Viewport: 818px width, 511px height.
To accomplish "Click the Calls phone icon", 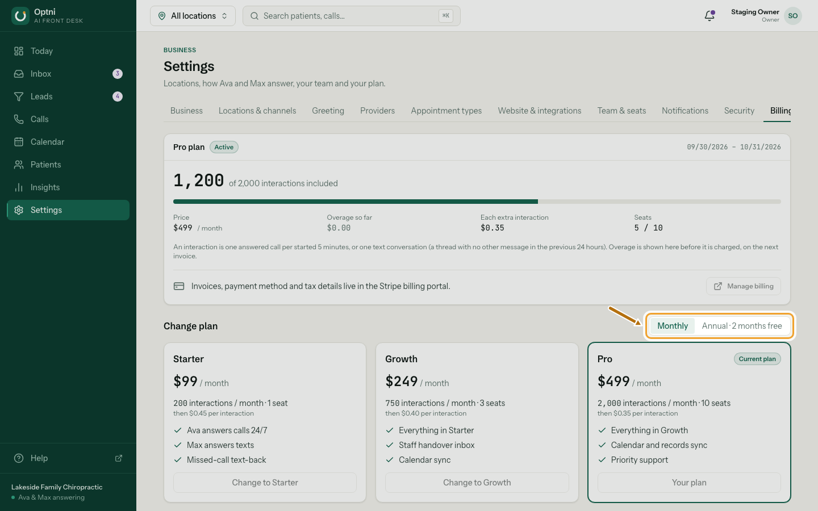I will (19, 119).
